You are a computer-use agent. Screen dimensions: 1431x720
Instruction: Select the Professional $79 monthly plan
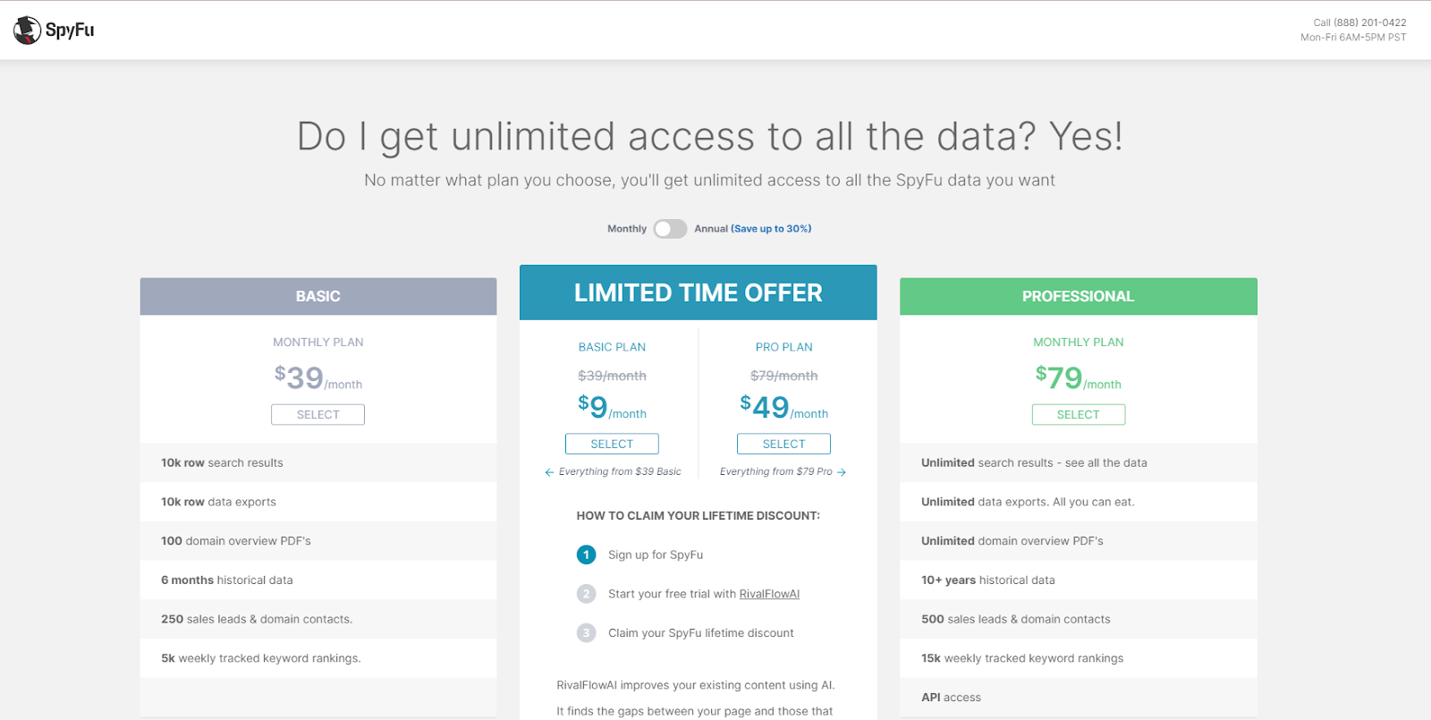tap(1079, 415)
